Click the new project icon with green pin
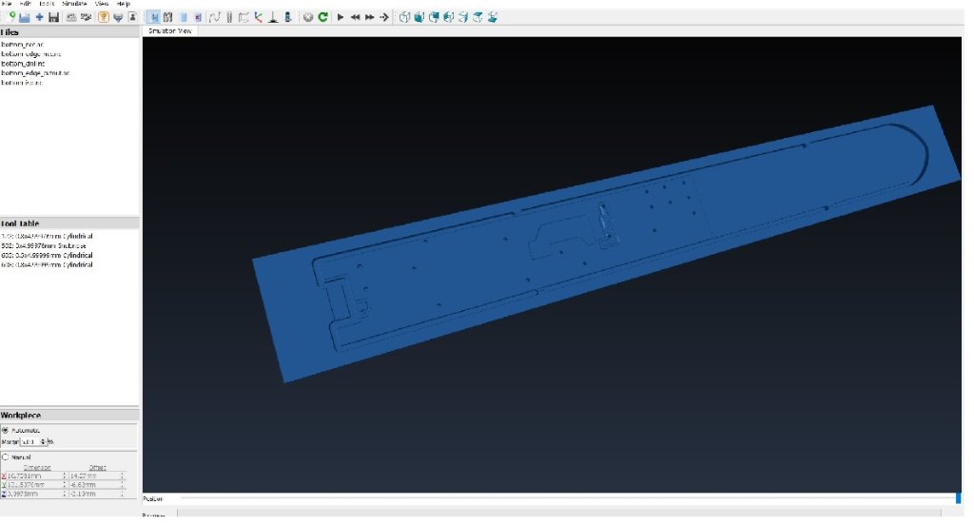974x524 pixels. [10, 17]
